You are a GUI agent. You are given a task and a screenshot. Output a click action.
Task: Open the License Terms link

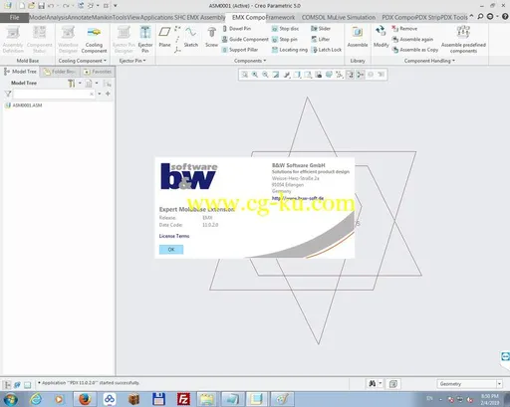174,236
